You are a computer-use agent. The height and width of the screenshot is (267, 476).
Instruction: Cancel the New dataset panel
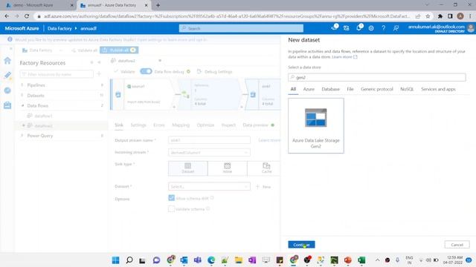[x=457, y=245]
